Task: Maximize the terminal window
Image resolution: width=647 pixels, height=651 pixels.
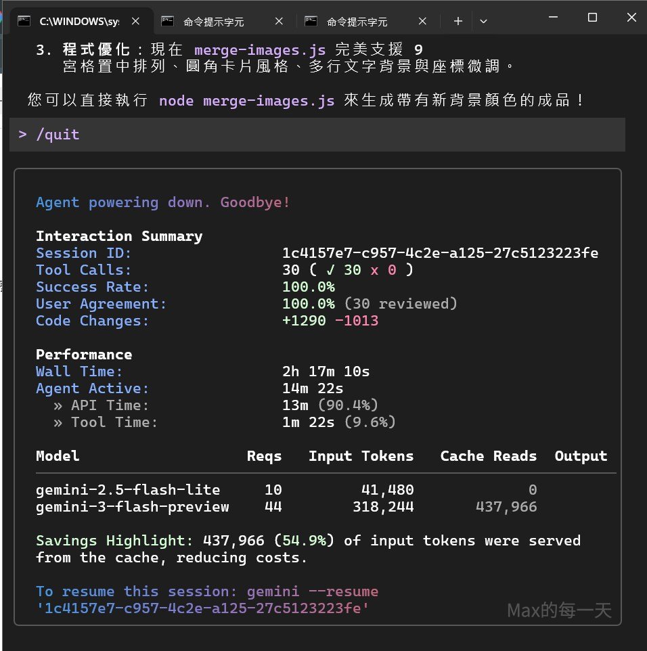Action: click(x=592, y=18)
